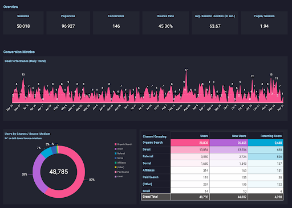Click the Organic Search legend swatch
The image size is (292, 208).
click(x=115, y=144)
